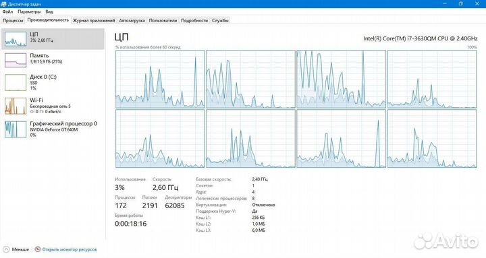Click the Потоки count 2191
This screenshot has height=258, width=486.
point(150,205)
